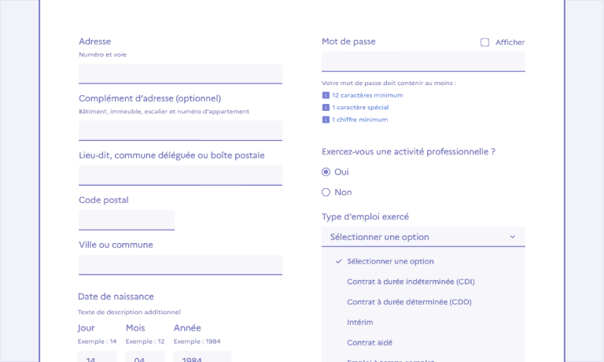Screen dimensions: 604x362
Task: Tick the Afficher password checkbox
Action: (x=484, y=42)
